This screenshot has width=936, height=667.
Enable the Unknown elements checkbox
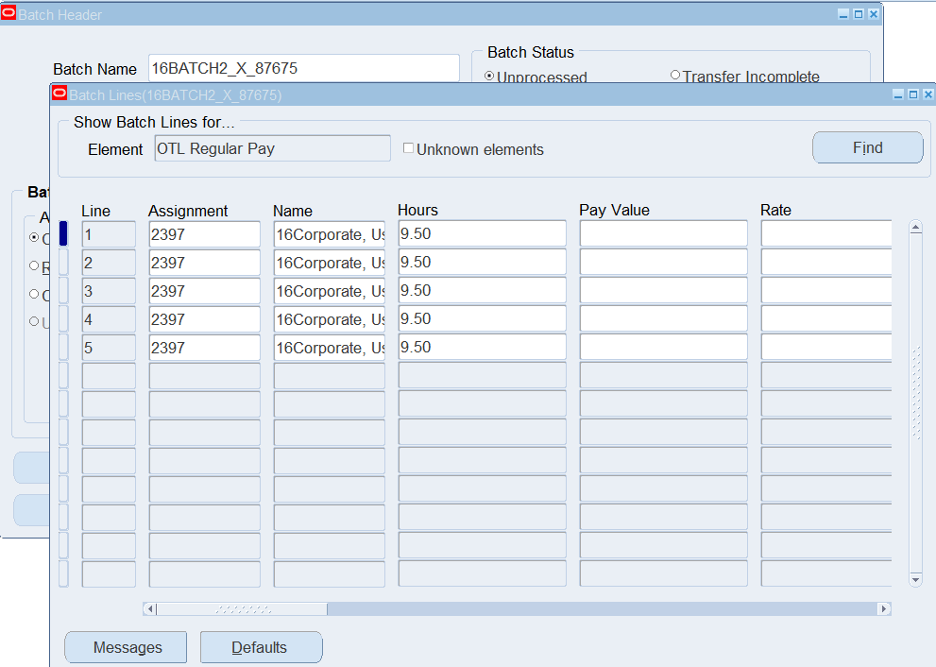click(x=409, y=148)
